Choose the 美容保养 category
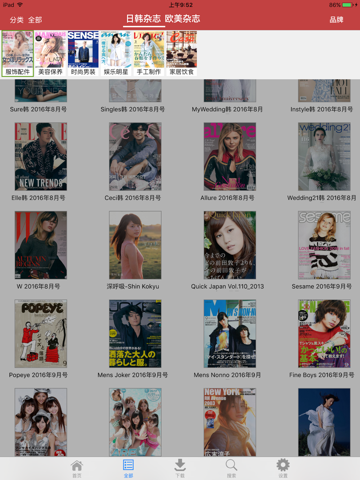The image size is (360, 480). [50, 53]
